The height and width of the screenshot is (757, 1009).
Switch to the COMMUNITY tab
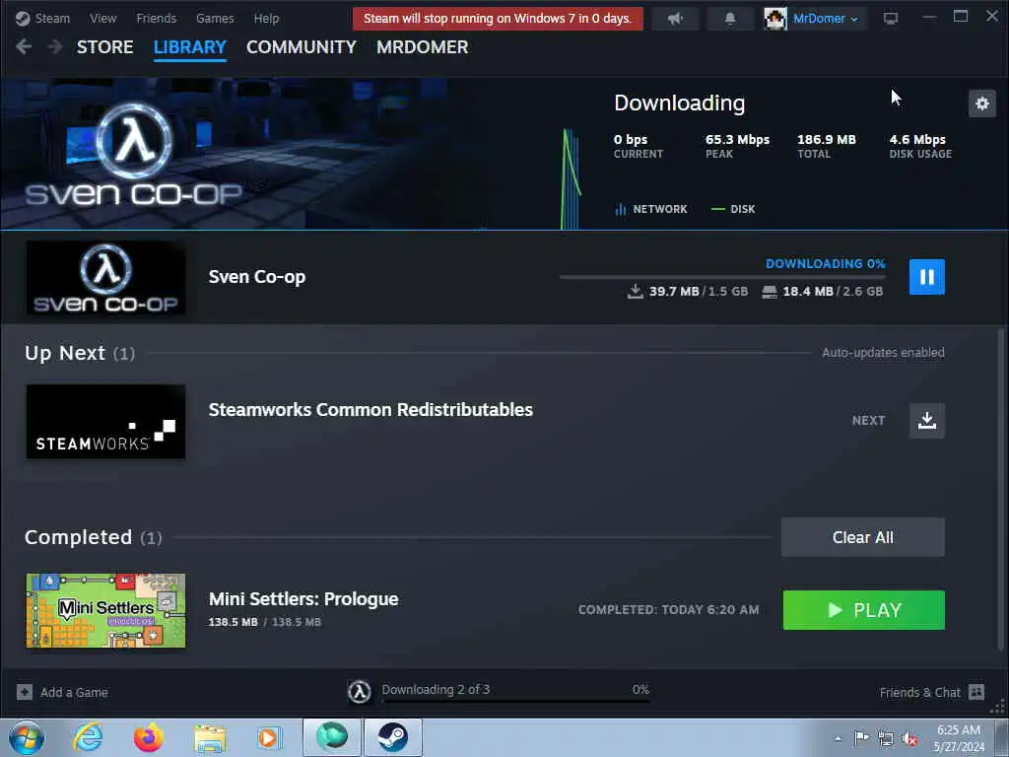click(302, 47)
